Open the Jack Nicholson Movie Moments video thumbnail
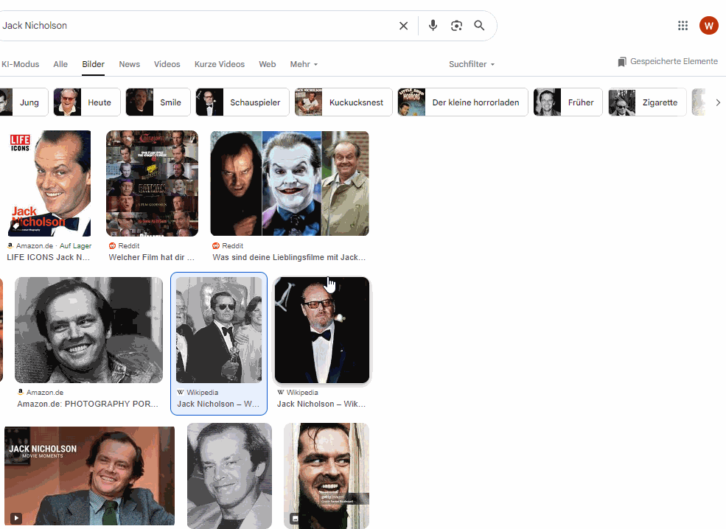Image resolution: width=726 pixels, height=529 pixels. coord(89,476)
